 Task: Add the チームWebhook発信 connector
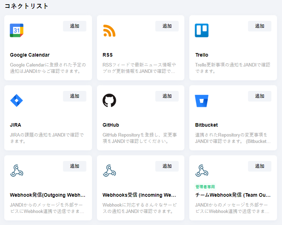(259, 166)
